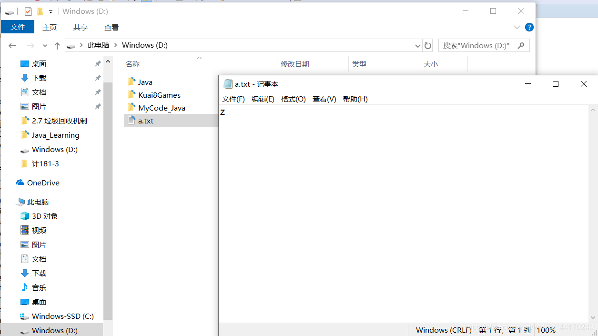Click the pin icon beside 桌面
The image size is (598, 336).
tap(98, 63)
